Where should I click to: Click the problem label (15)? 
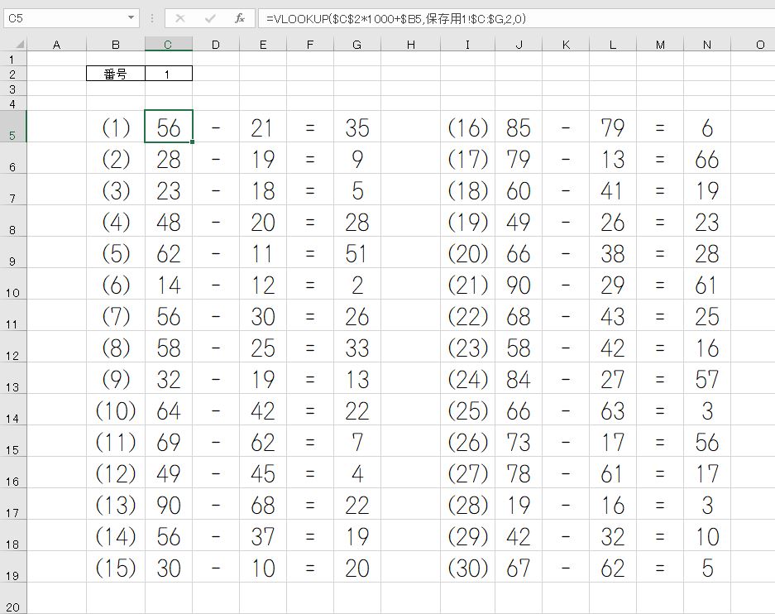(116, 568)
